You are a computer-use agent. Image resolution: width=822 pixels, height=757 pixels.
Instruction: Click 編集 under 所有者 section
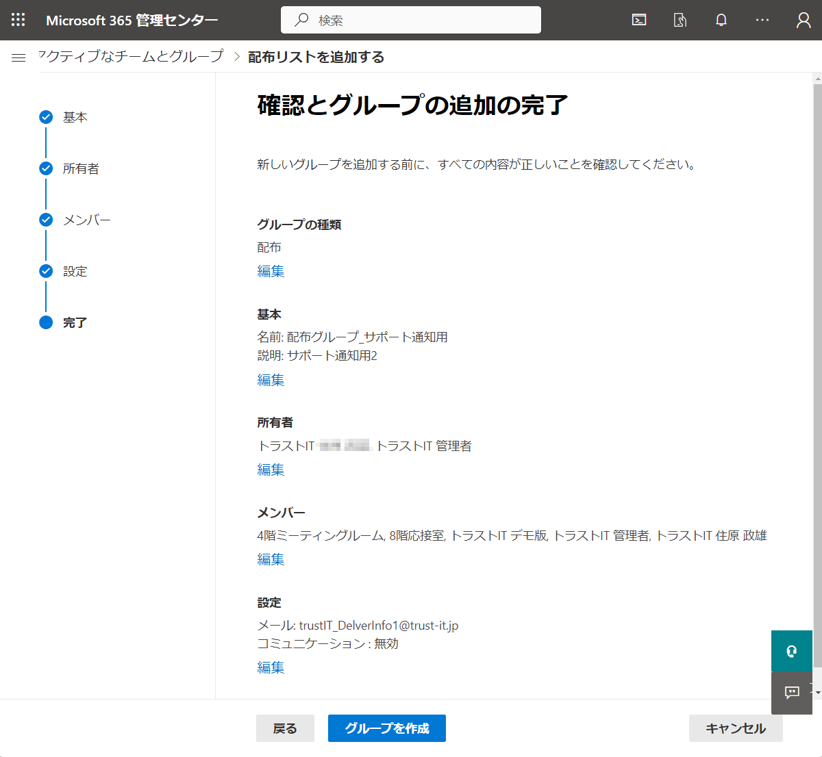click(x=271, y=470)
